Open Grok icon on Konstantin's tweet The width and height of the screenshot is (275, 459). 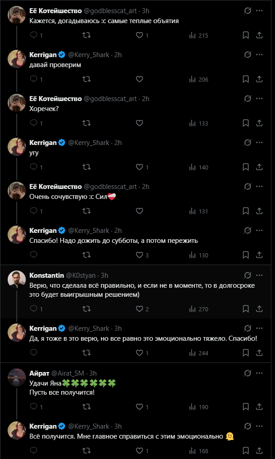tap(247, 275)
